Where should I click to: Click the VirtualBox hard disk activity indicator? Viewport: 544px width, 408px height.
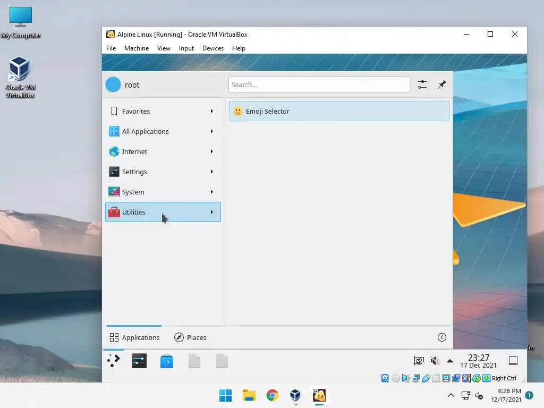(x=385, y=378)
